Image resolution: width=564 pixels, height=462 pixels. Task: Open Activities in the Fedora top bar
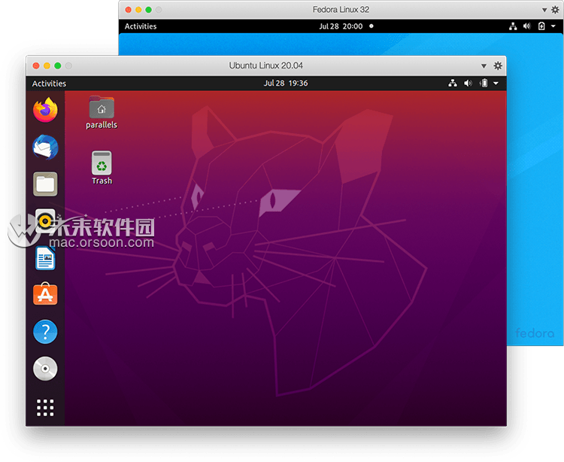tap(141, 26)
